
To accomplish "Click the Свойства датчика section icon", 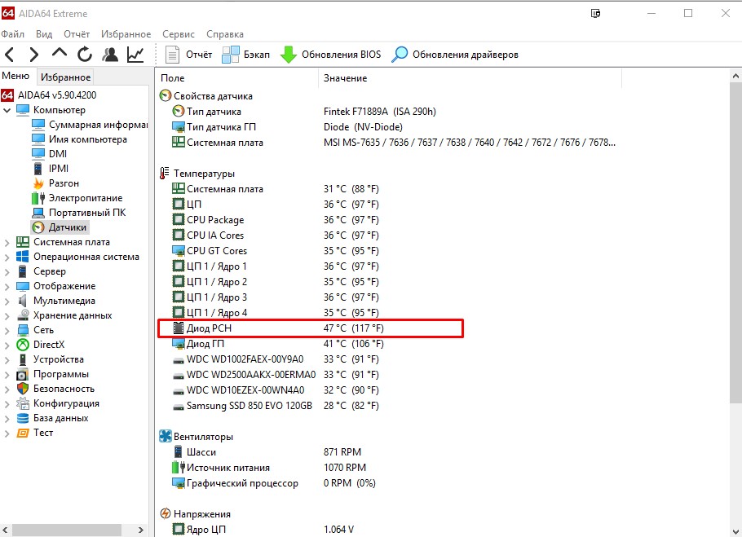I will (166, 96).
